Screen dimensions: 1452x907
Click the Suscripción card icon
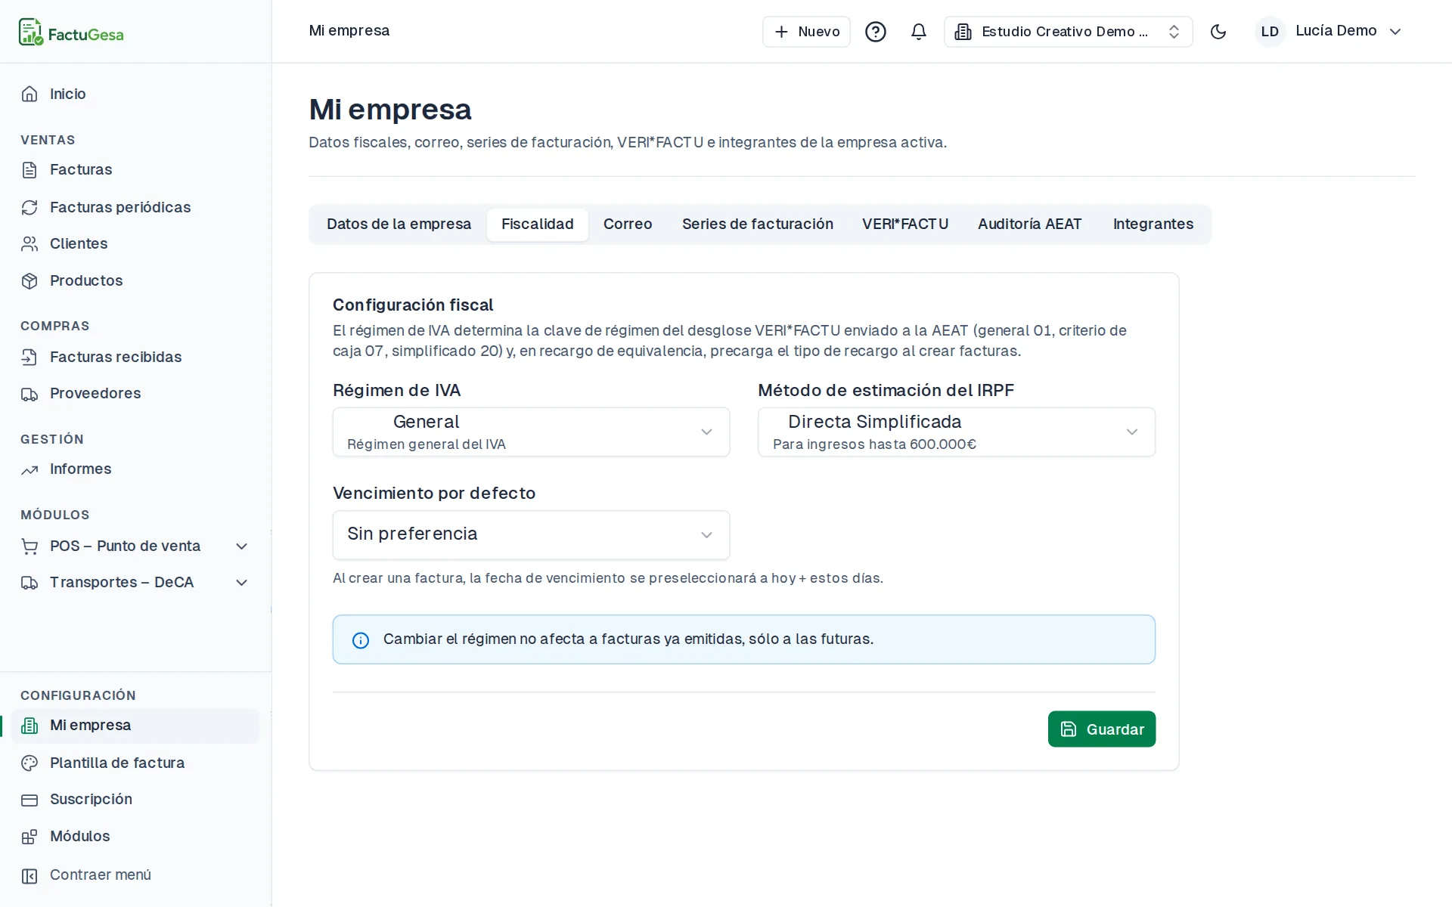point(29,800)
